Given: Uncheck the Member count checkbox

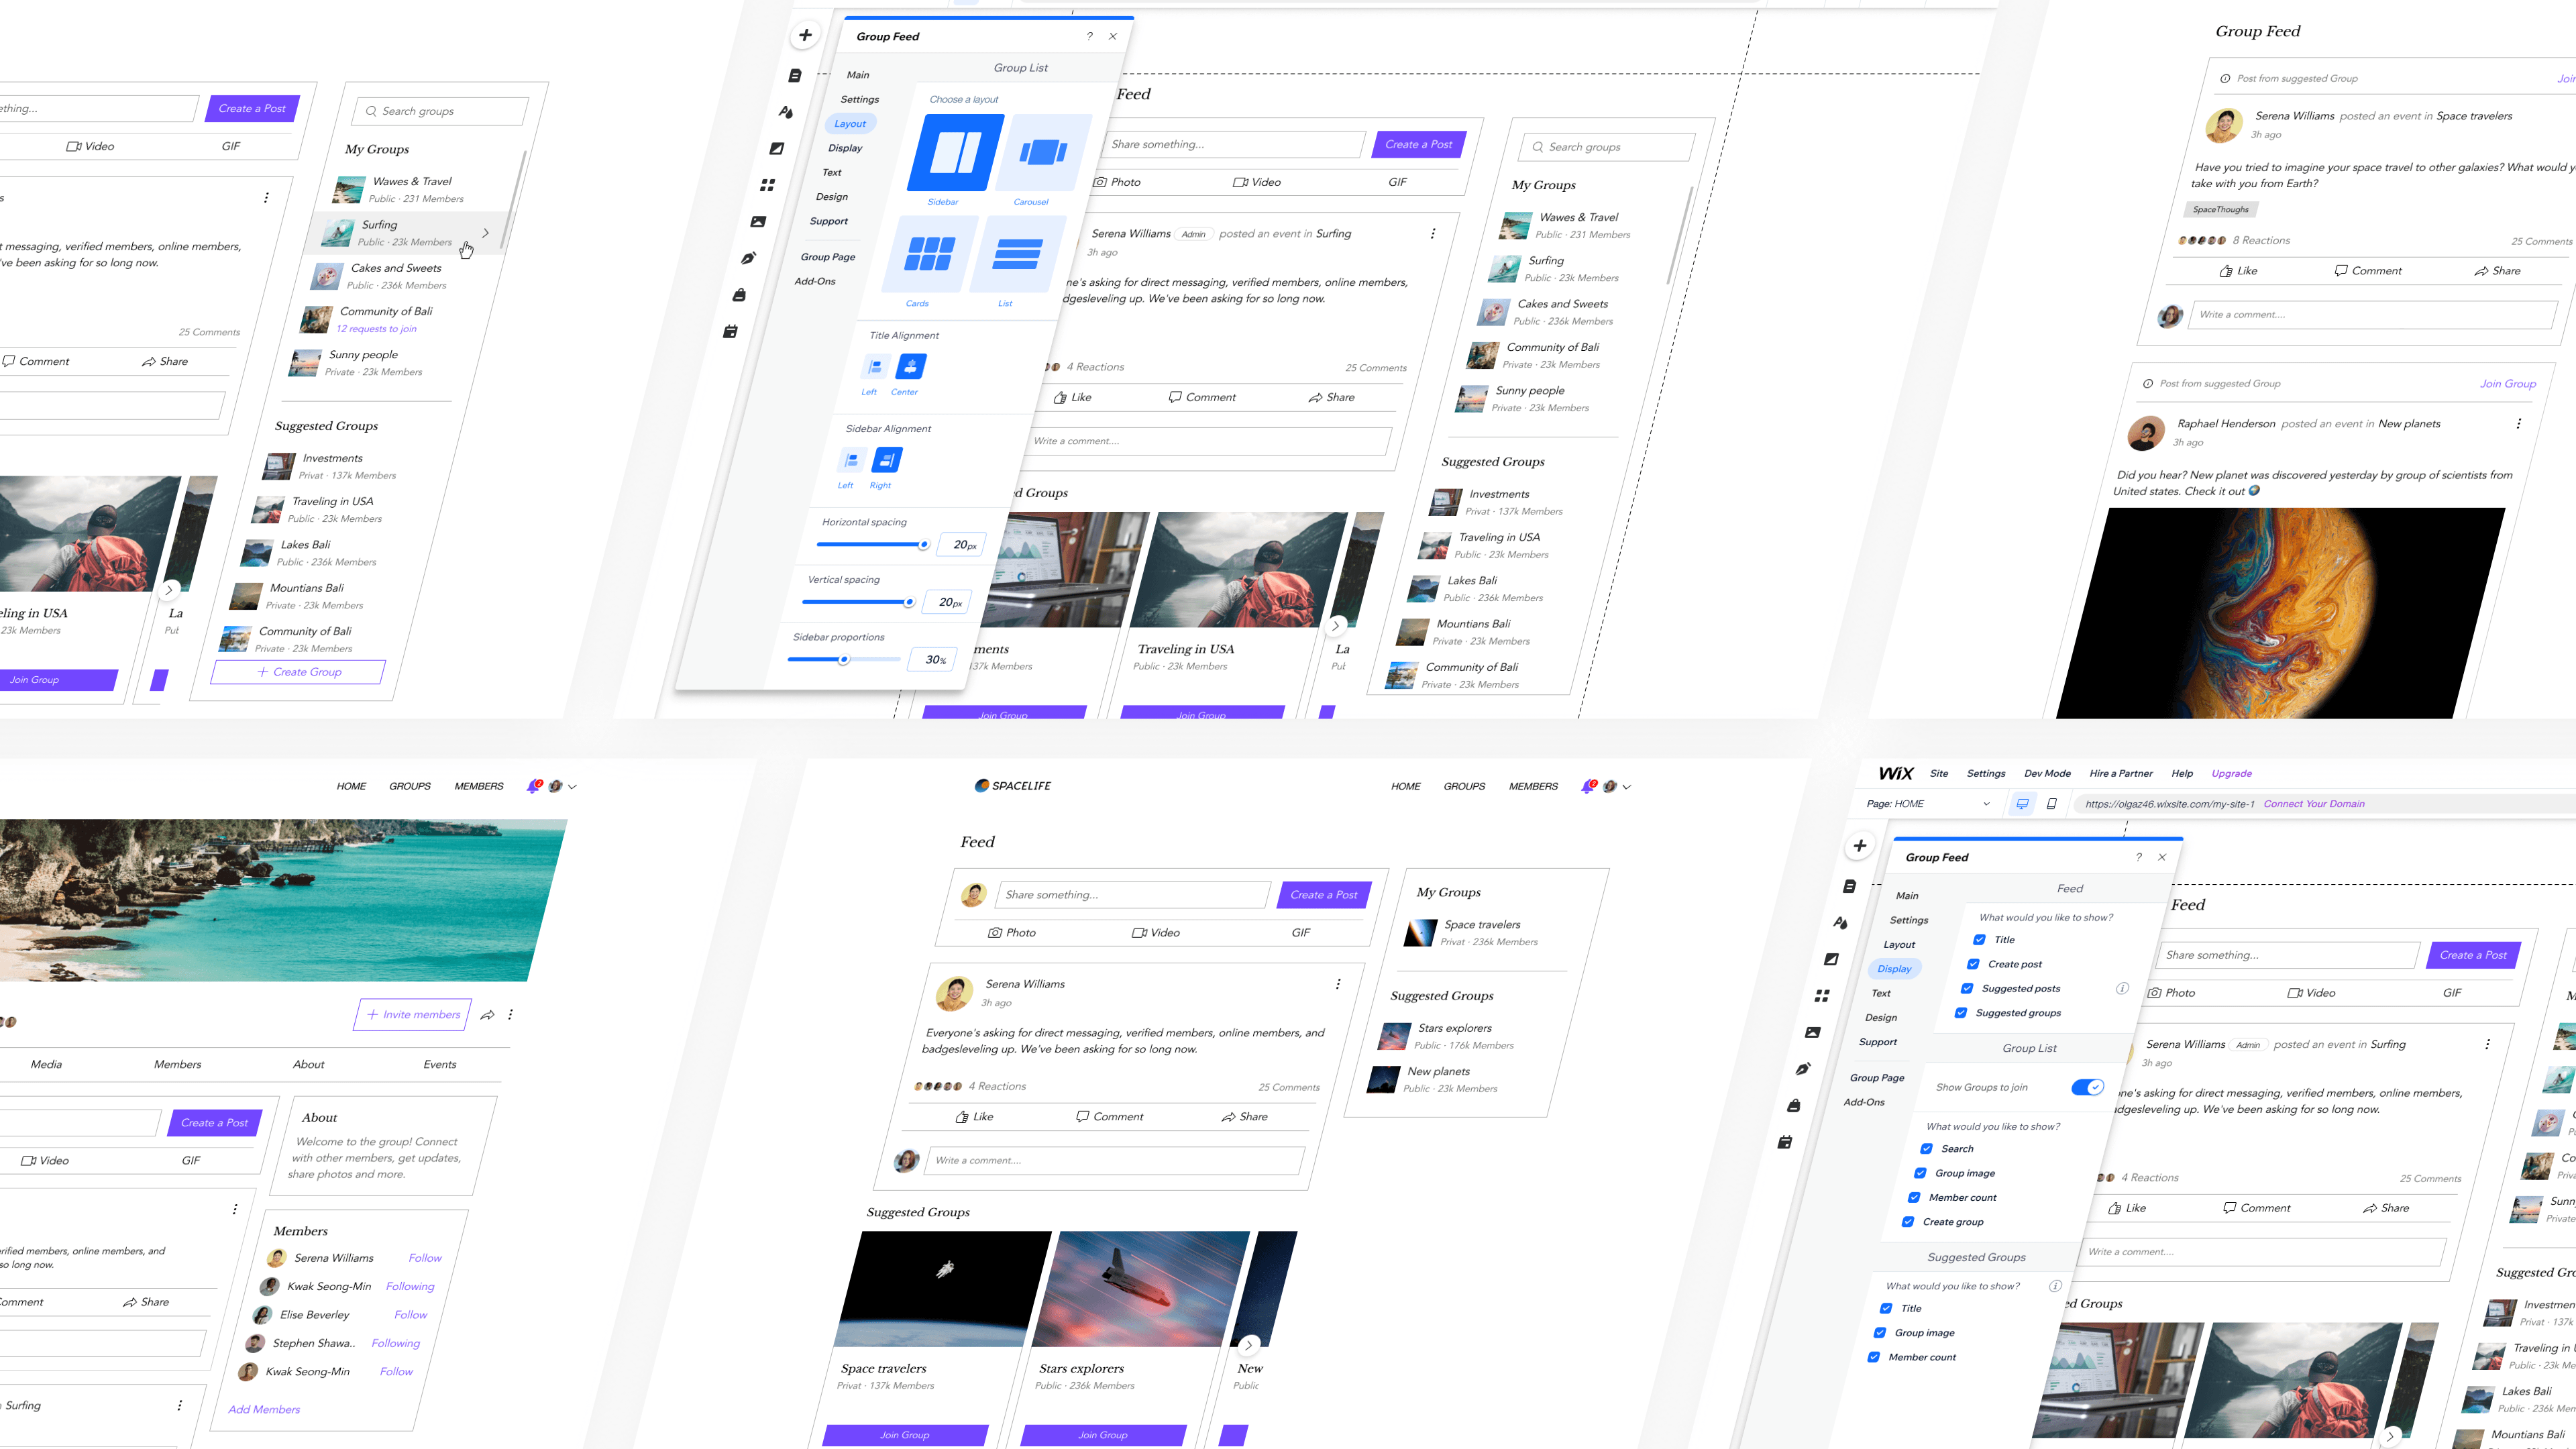Looking at the screenshot, I should pos(1914,1197).
